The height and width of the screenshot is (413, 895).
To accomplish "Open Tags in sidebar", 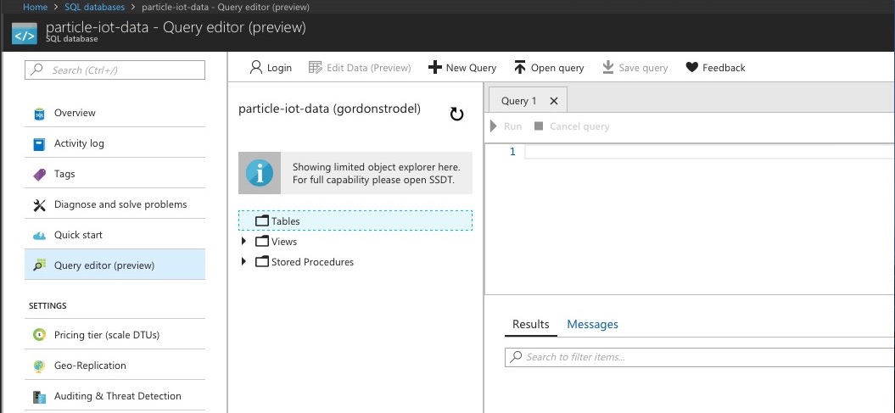I will click(115, 174).
